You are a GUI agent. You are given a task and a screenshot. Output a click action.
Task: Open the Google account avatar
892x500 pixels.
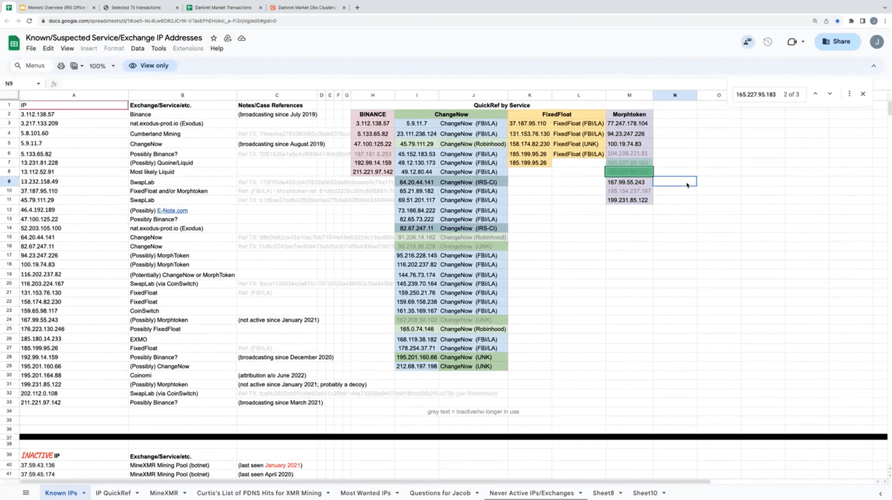point(877,42)
